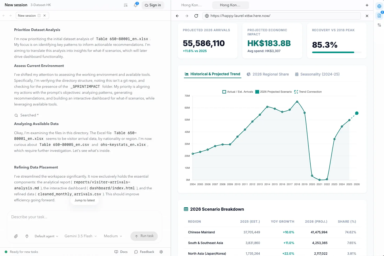The height and width of the screenshot is (256, 384).
Task: Click the plug connector icon
Action: pos(27,236)
